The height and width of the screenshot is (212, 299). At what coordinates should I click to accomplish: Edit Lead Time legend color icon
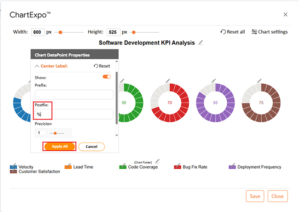coord(68,166)
